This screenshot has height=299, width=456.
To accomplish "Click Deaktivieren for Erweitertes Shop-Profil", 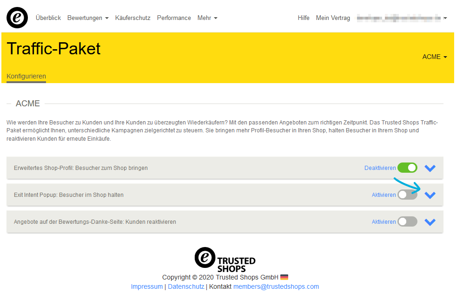I will 380,168.
